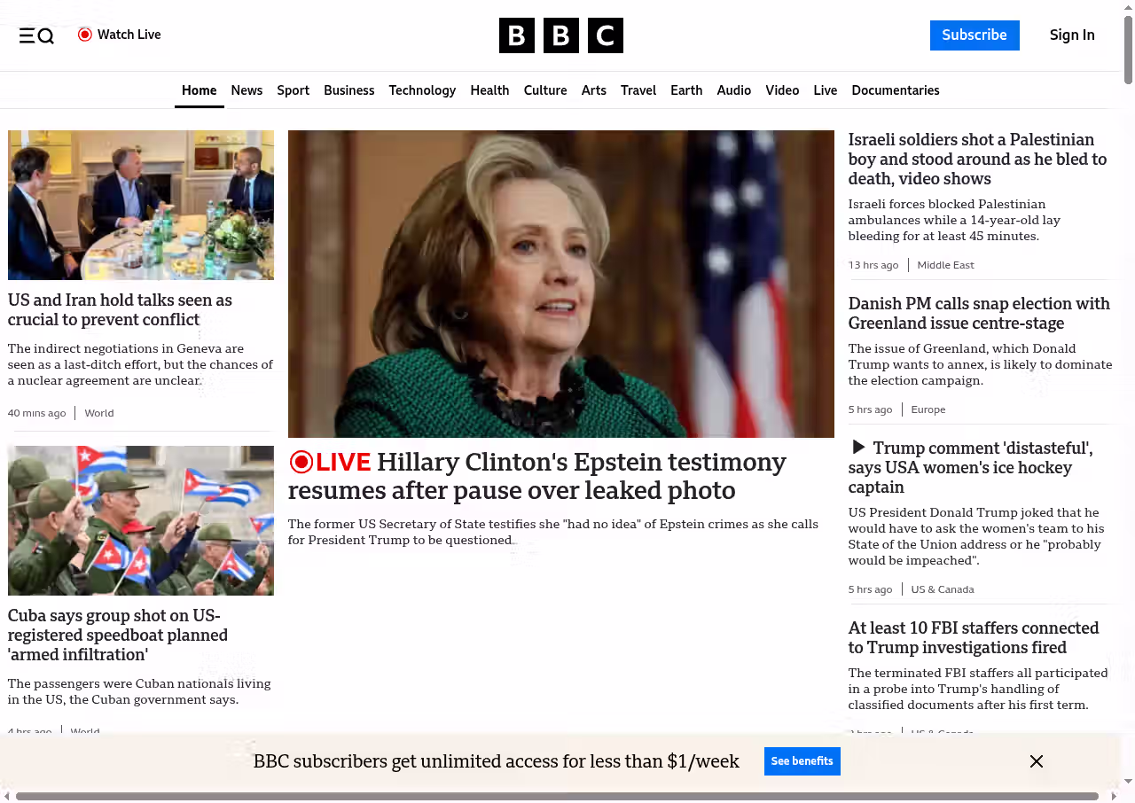Open Danish PM snap election article

click(x=979, y=314)
